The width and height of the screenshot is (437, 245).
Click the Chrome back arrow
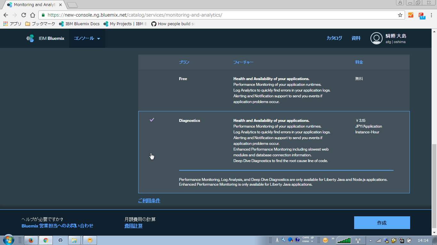click(x=6, y=15)
